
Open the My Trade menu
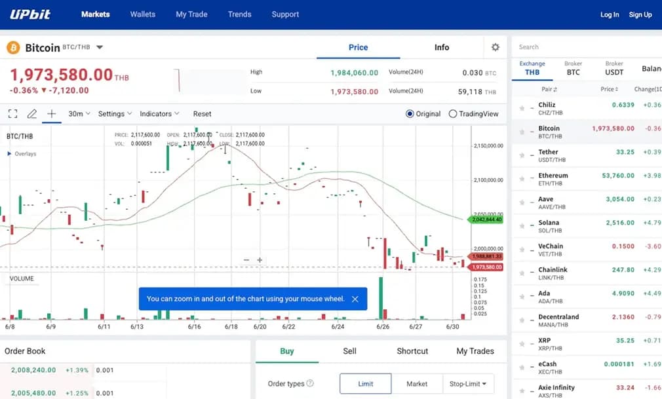click(x=191, y=14)
